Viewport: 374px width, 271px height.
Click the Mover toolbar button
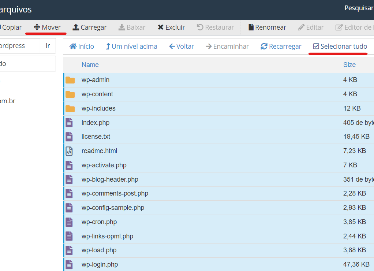click(47, 27)
